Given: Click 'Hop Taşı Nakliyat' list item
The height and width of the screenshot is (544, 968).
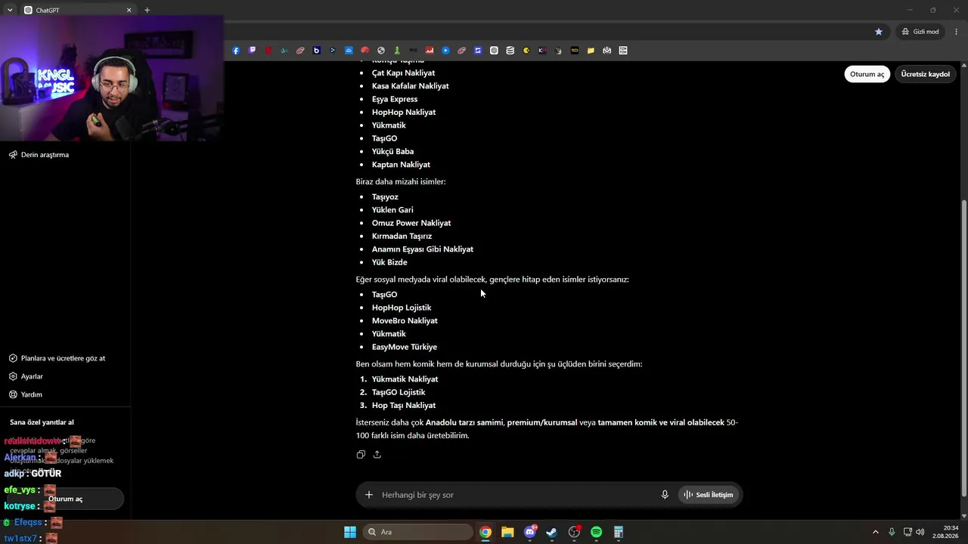Looking at the screenshot, I should pos(404,406).
